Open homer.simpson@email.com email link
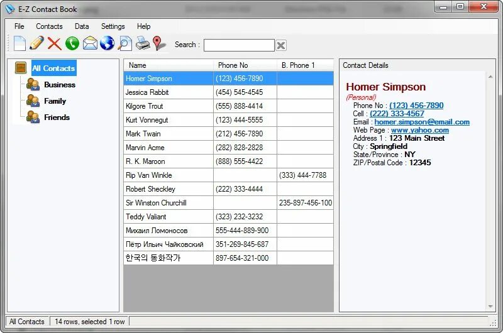 coord(422,122)
